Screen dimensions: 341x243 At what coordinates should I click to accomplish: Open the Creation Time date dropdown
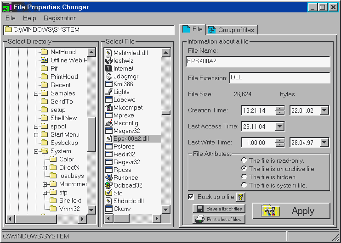point(324,110)
